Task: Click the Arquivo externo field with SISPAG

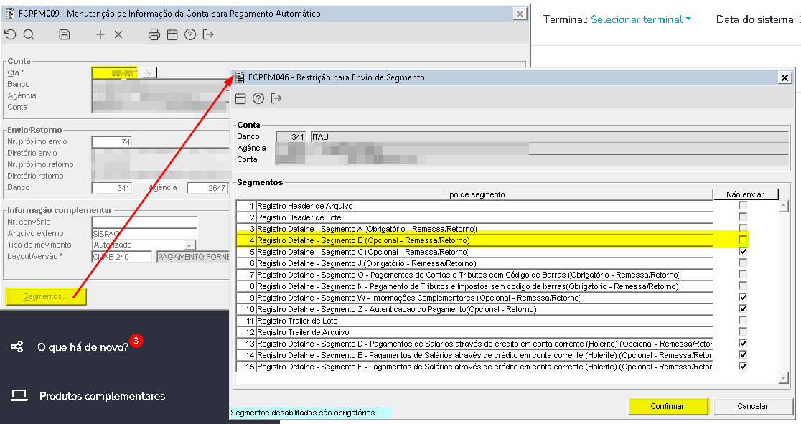Action: 144,233
